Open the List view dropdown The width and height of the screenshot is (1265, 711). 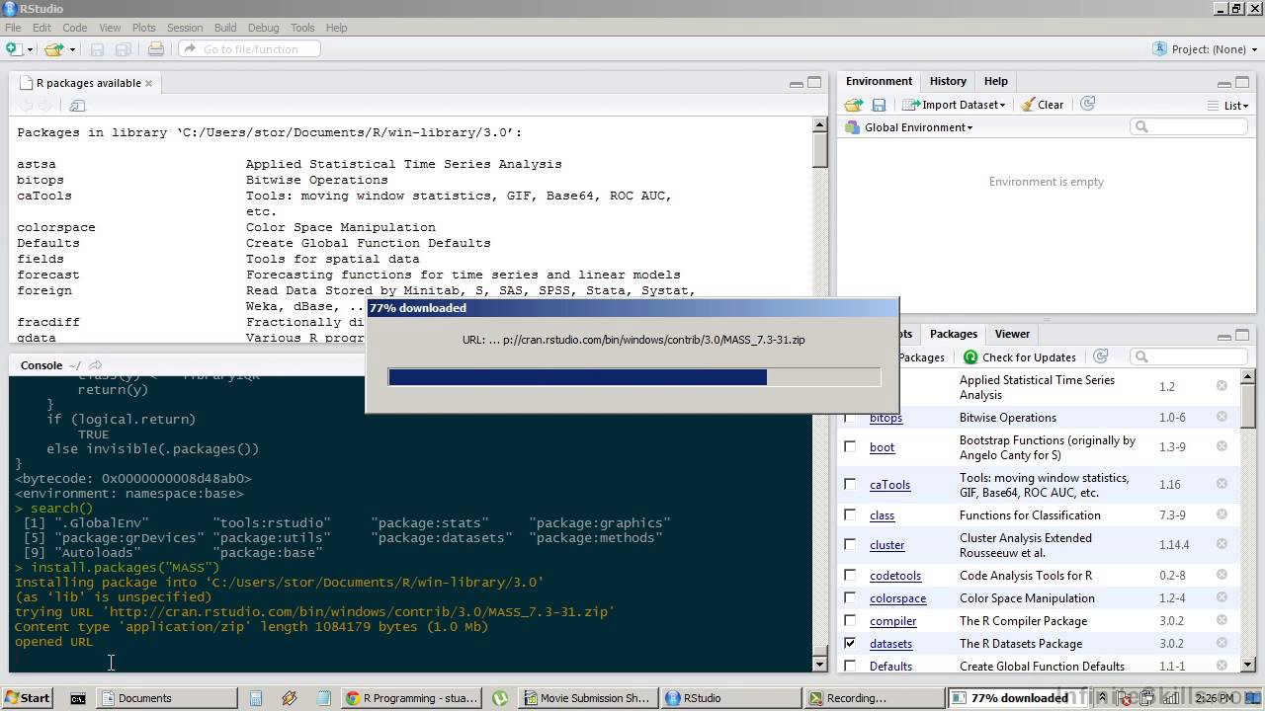1228,105
